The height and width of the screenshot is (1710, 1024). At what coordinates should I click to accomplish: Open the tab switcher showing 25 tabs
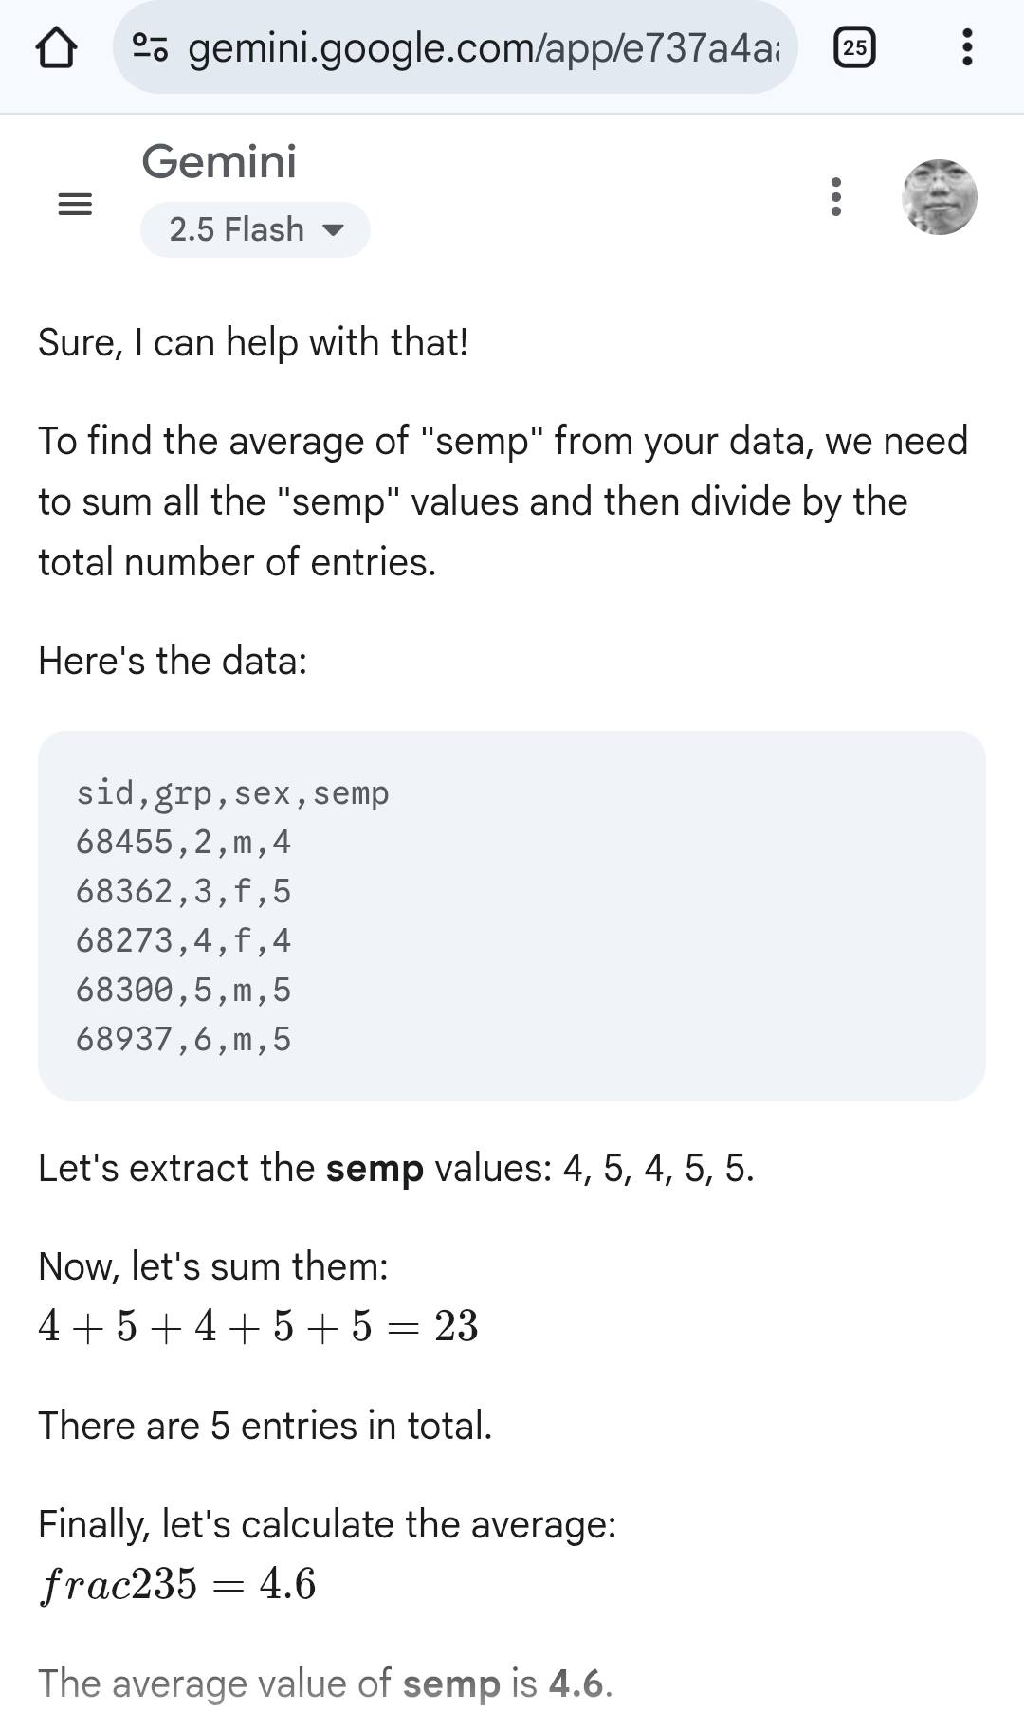point(854,47)
